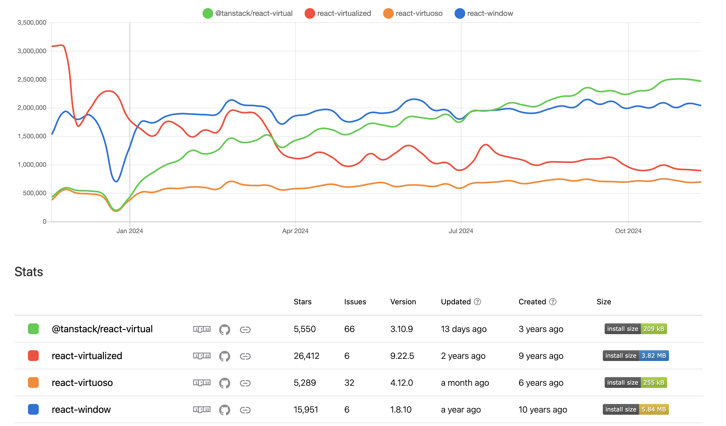Click Updated column header
Image resolution: width=726 pixels, height=426 pixels.
point(456,302)
